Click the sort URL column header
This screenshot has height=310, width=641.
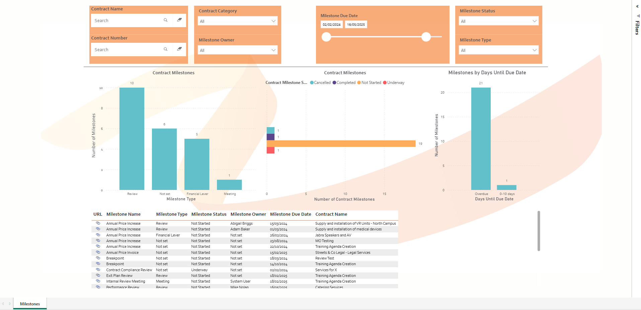98,214
